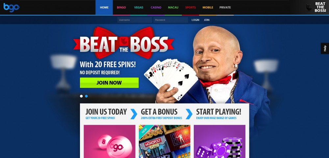This screenshot has width=329, height=158.
Task: Select the first white carousel dot
Action: click(x=81, y=96)
